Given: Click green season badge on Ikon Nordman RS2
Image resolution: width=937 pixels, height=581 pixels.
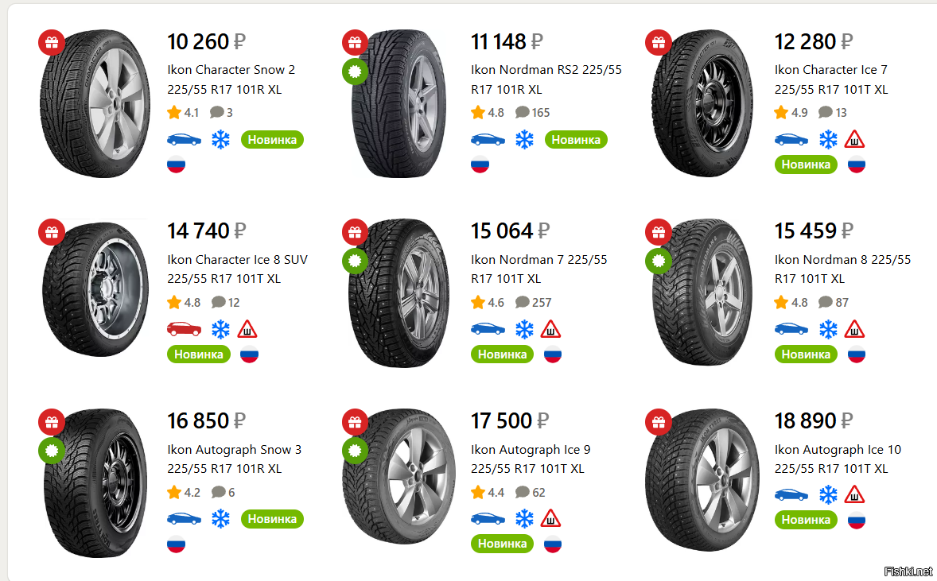Looking at the screenshot, I should click(355, 72).
